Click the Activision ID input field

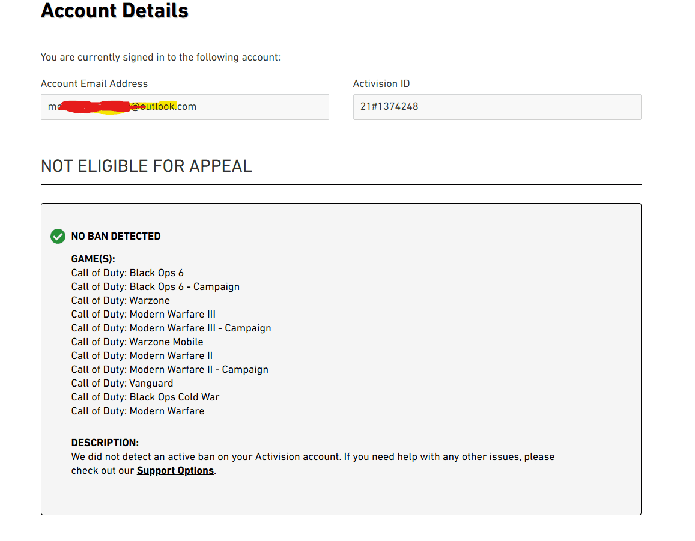[497, 107]
